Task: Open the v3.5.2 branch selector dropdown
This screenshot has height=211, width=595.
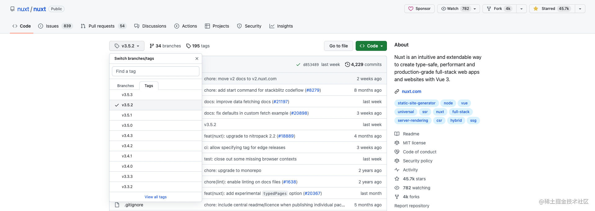Action: click(x=127, y=46)
